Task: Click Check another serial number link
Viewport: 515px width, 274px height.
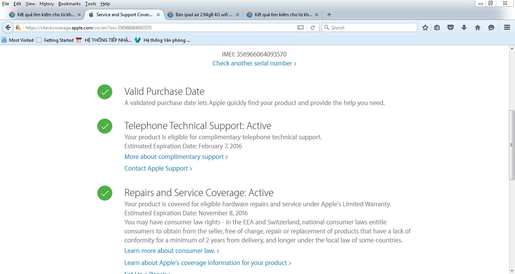Action: pyautogui.click(x=254, y=63)
